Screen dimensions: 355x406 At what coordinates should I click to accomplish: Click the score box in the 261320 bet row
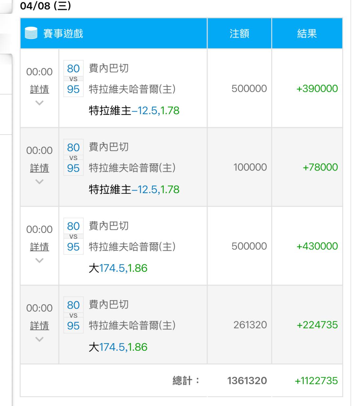(x=73, y=315)
